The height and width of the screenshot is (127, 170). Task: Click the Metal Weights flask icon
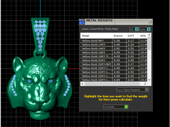[82, 22]
